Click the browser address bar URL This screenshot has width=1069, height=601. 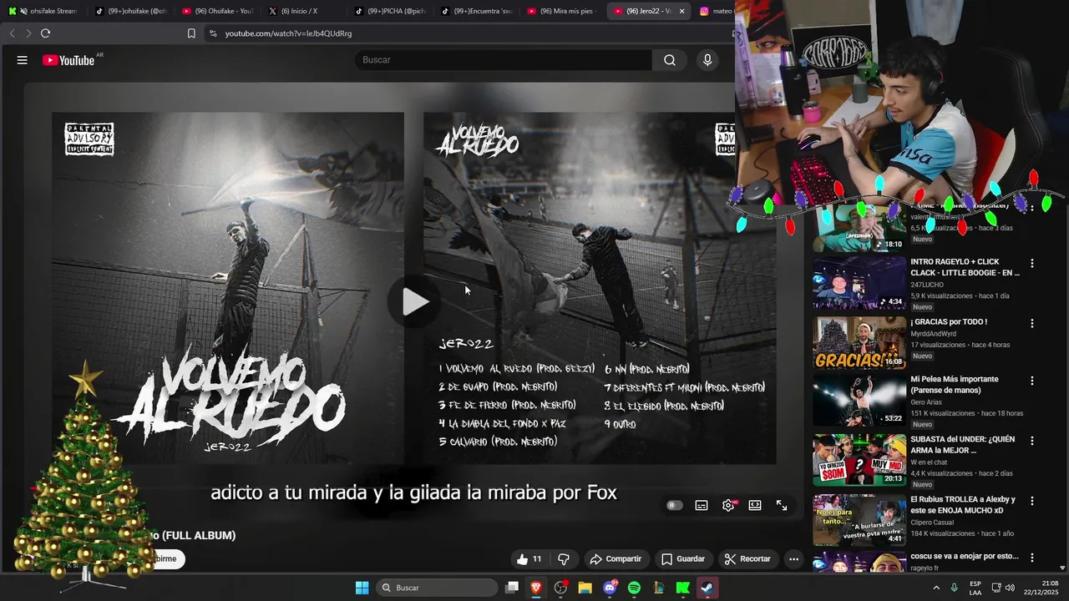click(288, 33)
